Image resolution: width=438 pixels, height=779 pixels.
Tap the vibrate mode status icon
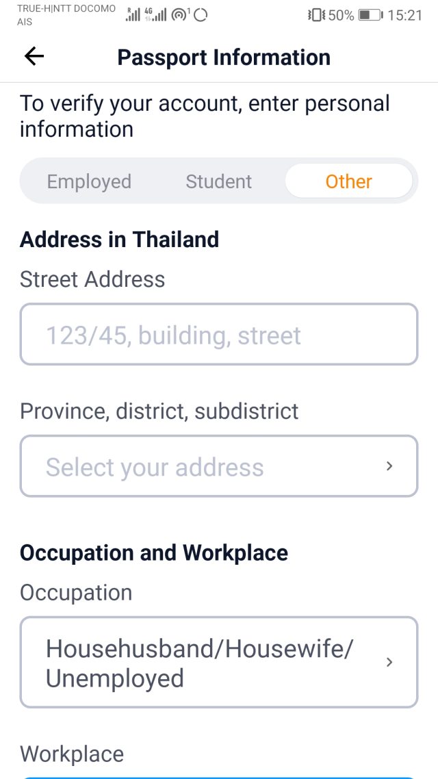316,14
